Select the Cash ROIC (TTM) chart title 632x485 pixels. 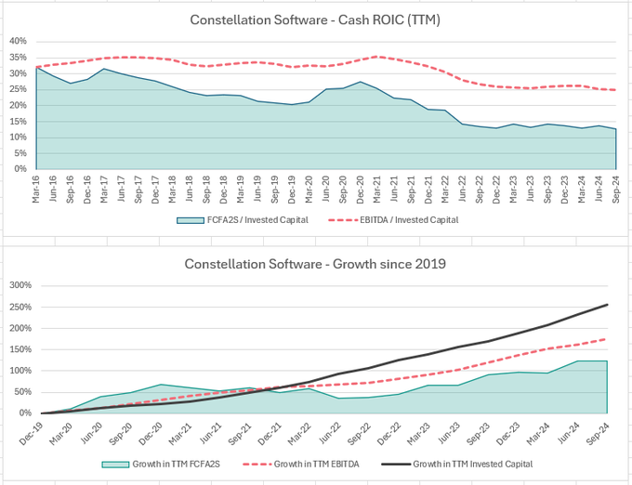pyautogui.click(x=315, y=20)
